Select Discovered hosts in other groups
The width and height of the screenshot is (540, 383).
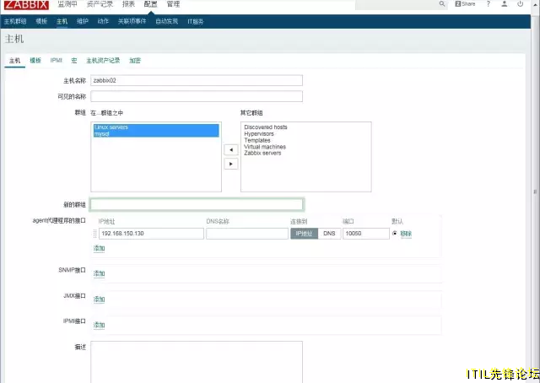266,127
